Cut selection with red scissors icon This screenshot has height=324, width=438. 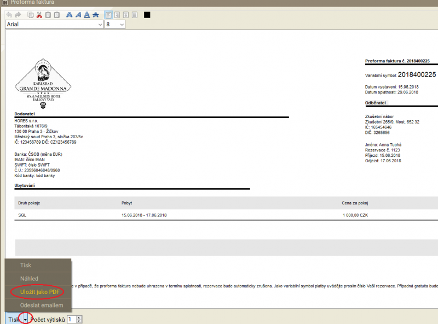click(39, 15)
